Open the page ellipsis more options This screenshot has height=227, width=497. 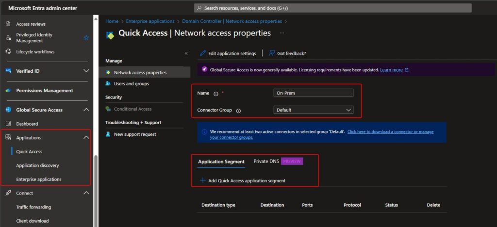tap(282, 33)
